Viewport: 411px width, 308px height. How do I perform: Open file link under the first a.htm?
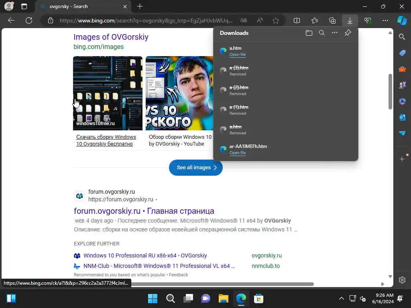(x=238, y=55)
